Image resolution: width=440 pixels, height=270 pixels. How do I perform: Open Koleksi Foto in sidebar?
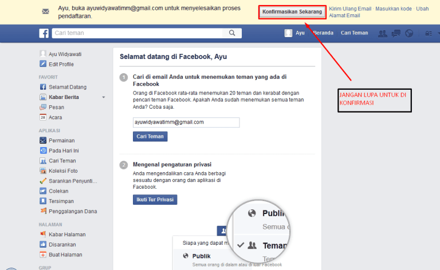click(x=63, y=171)
